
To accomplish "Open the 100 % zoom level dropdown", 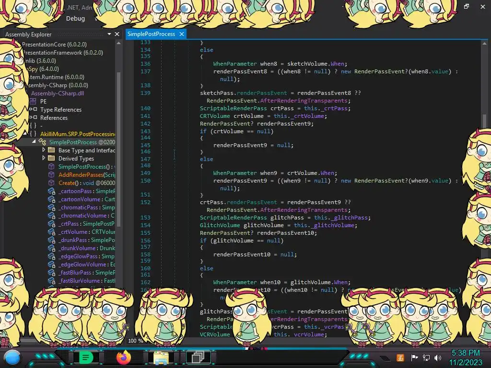I will [x=136, y=341].
